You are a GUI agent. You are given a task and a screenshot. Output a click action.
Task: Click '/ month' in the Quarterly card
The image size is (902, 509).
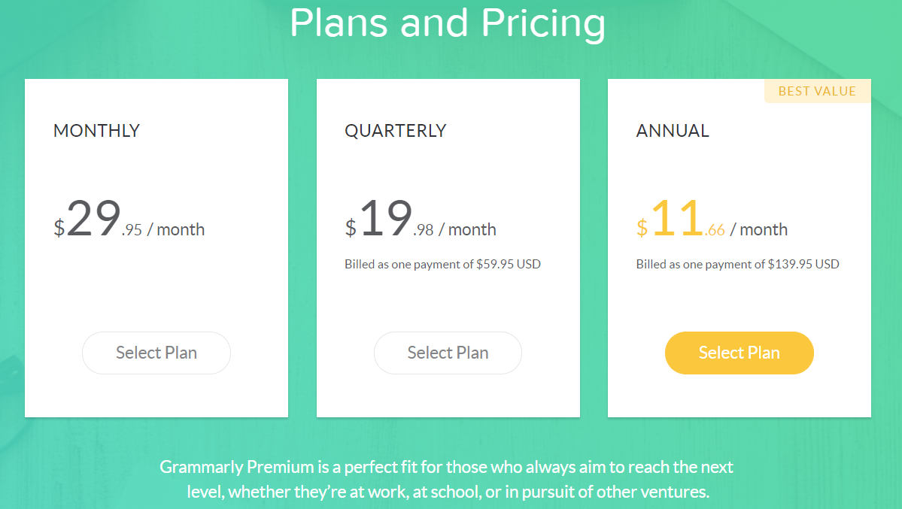point(467,229)
